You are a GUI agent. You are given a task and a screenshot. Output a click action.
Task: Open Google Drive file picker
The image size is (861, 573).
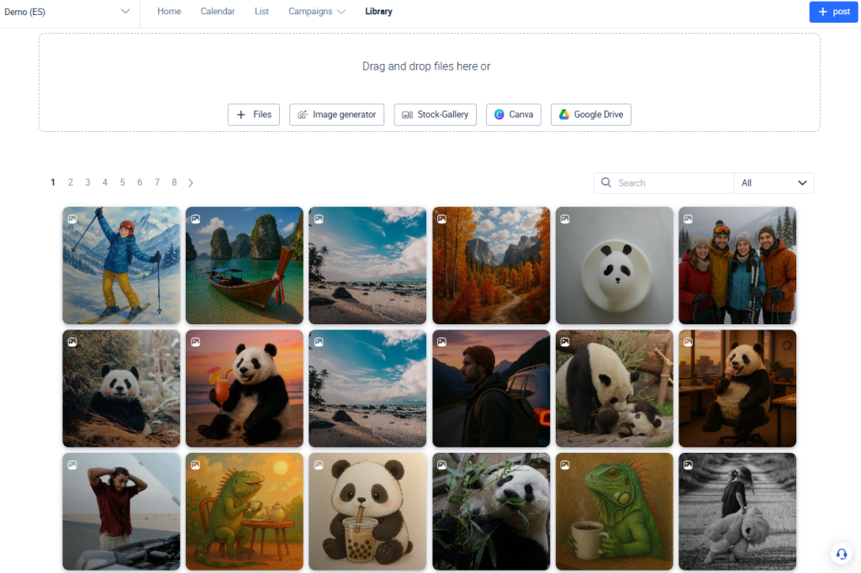pyautogui.click(x=590, y=114)
